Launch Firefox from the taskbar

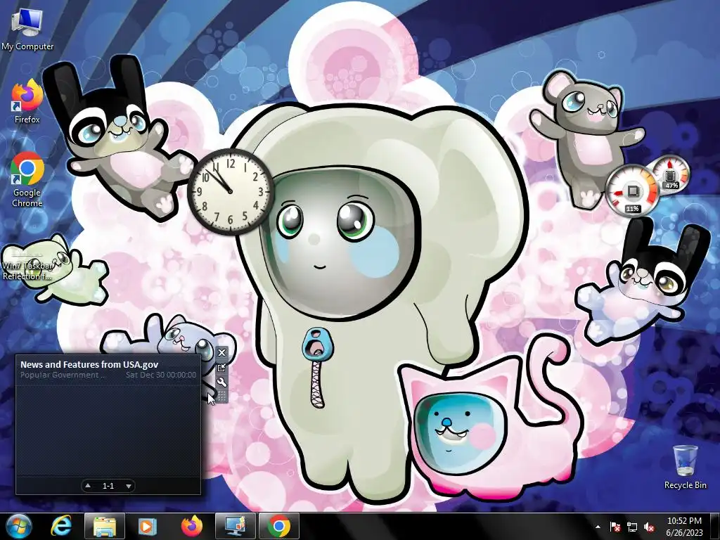click(x=192, y=526)
